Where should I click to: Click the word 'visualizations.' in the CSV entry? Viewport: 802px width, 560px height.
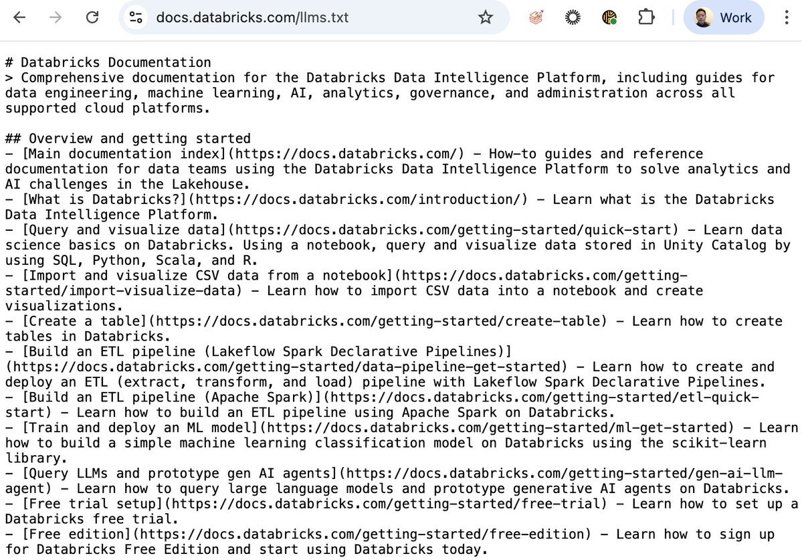[x=64, y=306]
